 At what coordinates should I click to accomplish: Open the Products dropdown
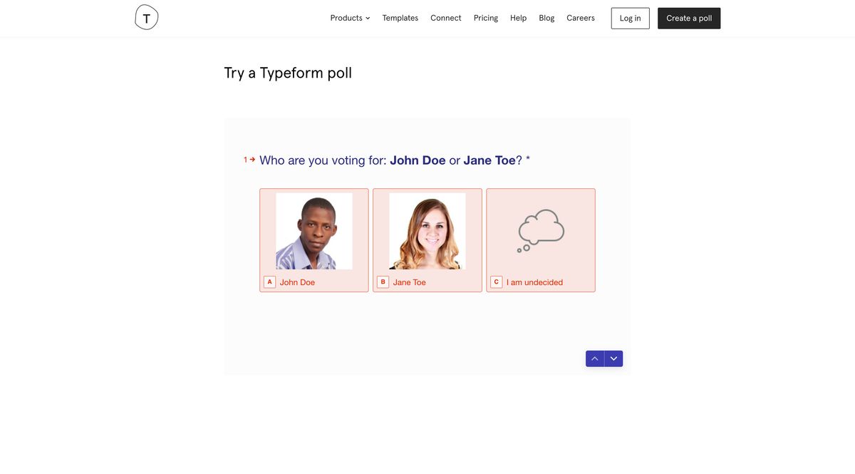(x=346, y=16)
